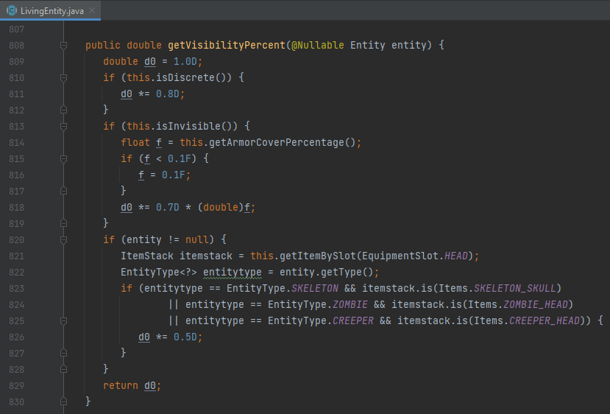The width and height of the screenshot is (610, 414).
Task: Click the fold end marker at line 812
Action: [x=63, y=110]
